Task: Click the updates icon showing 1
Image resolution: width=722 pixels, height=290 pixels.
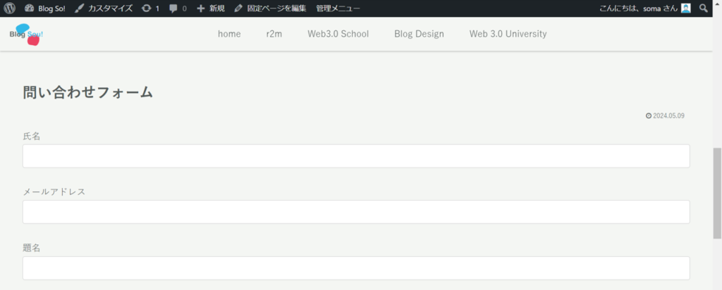Action: point(150,8)
